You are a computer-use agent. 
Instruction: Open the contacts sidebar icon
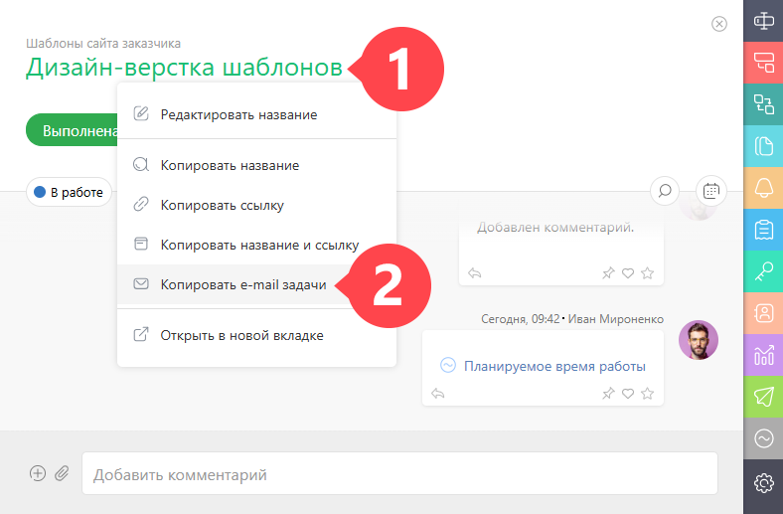tap(763, 313)
